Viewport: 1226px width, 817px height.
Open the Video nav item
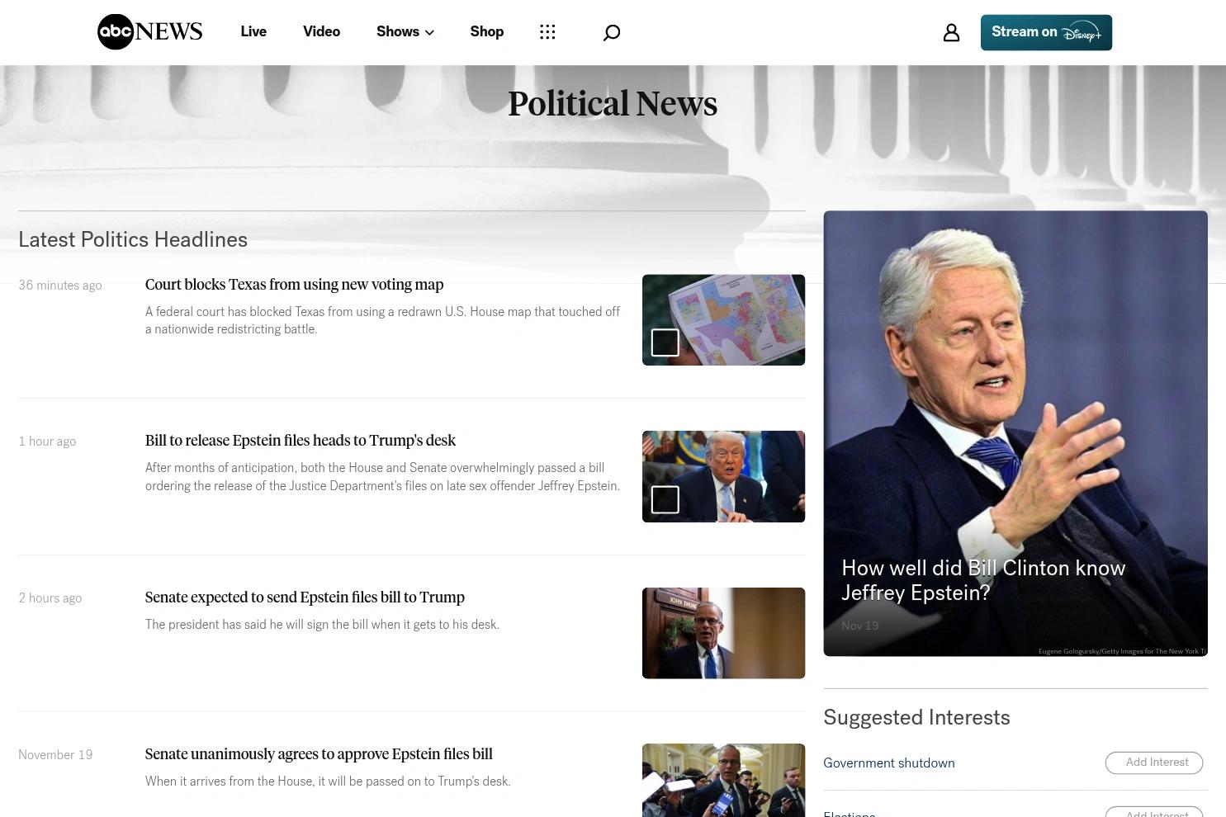[321, 31]
